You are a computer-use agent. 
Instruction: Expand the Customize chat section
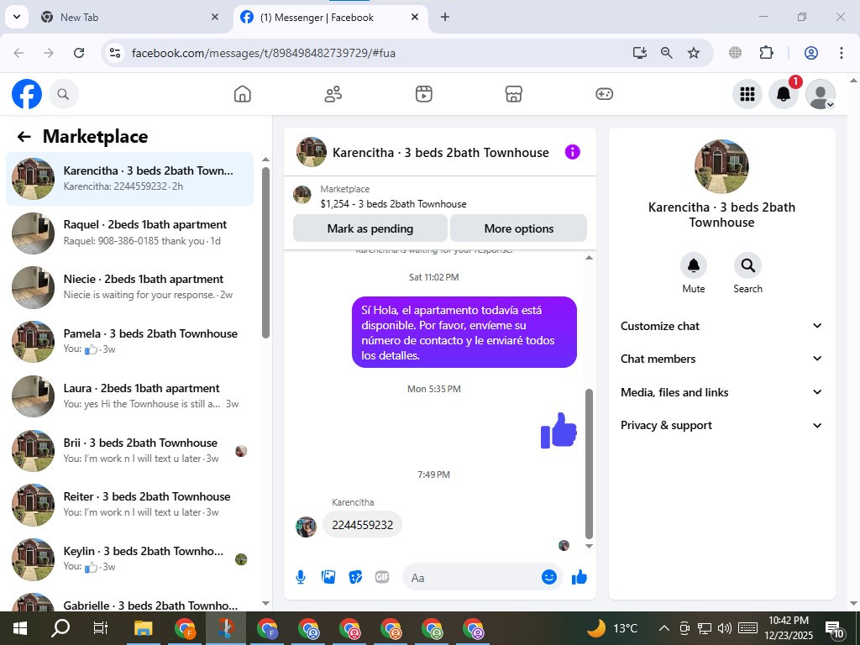[721, 326]
